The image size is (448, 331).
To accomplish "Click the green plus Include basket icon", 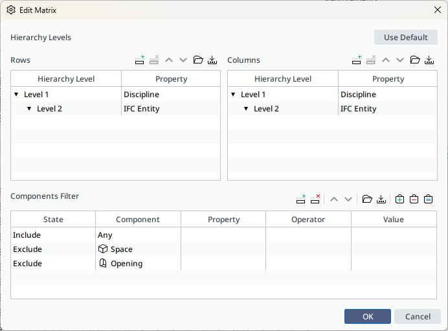I will pos(399,199).
